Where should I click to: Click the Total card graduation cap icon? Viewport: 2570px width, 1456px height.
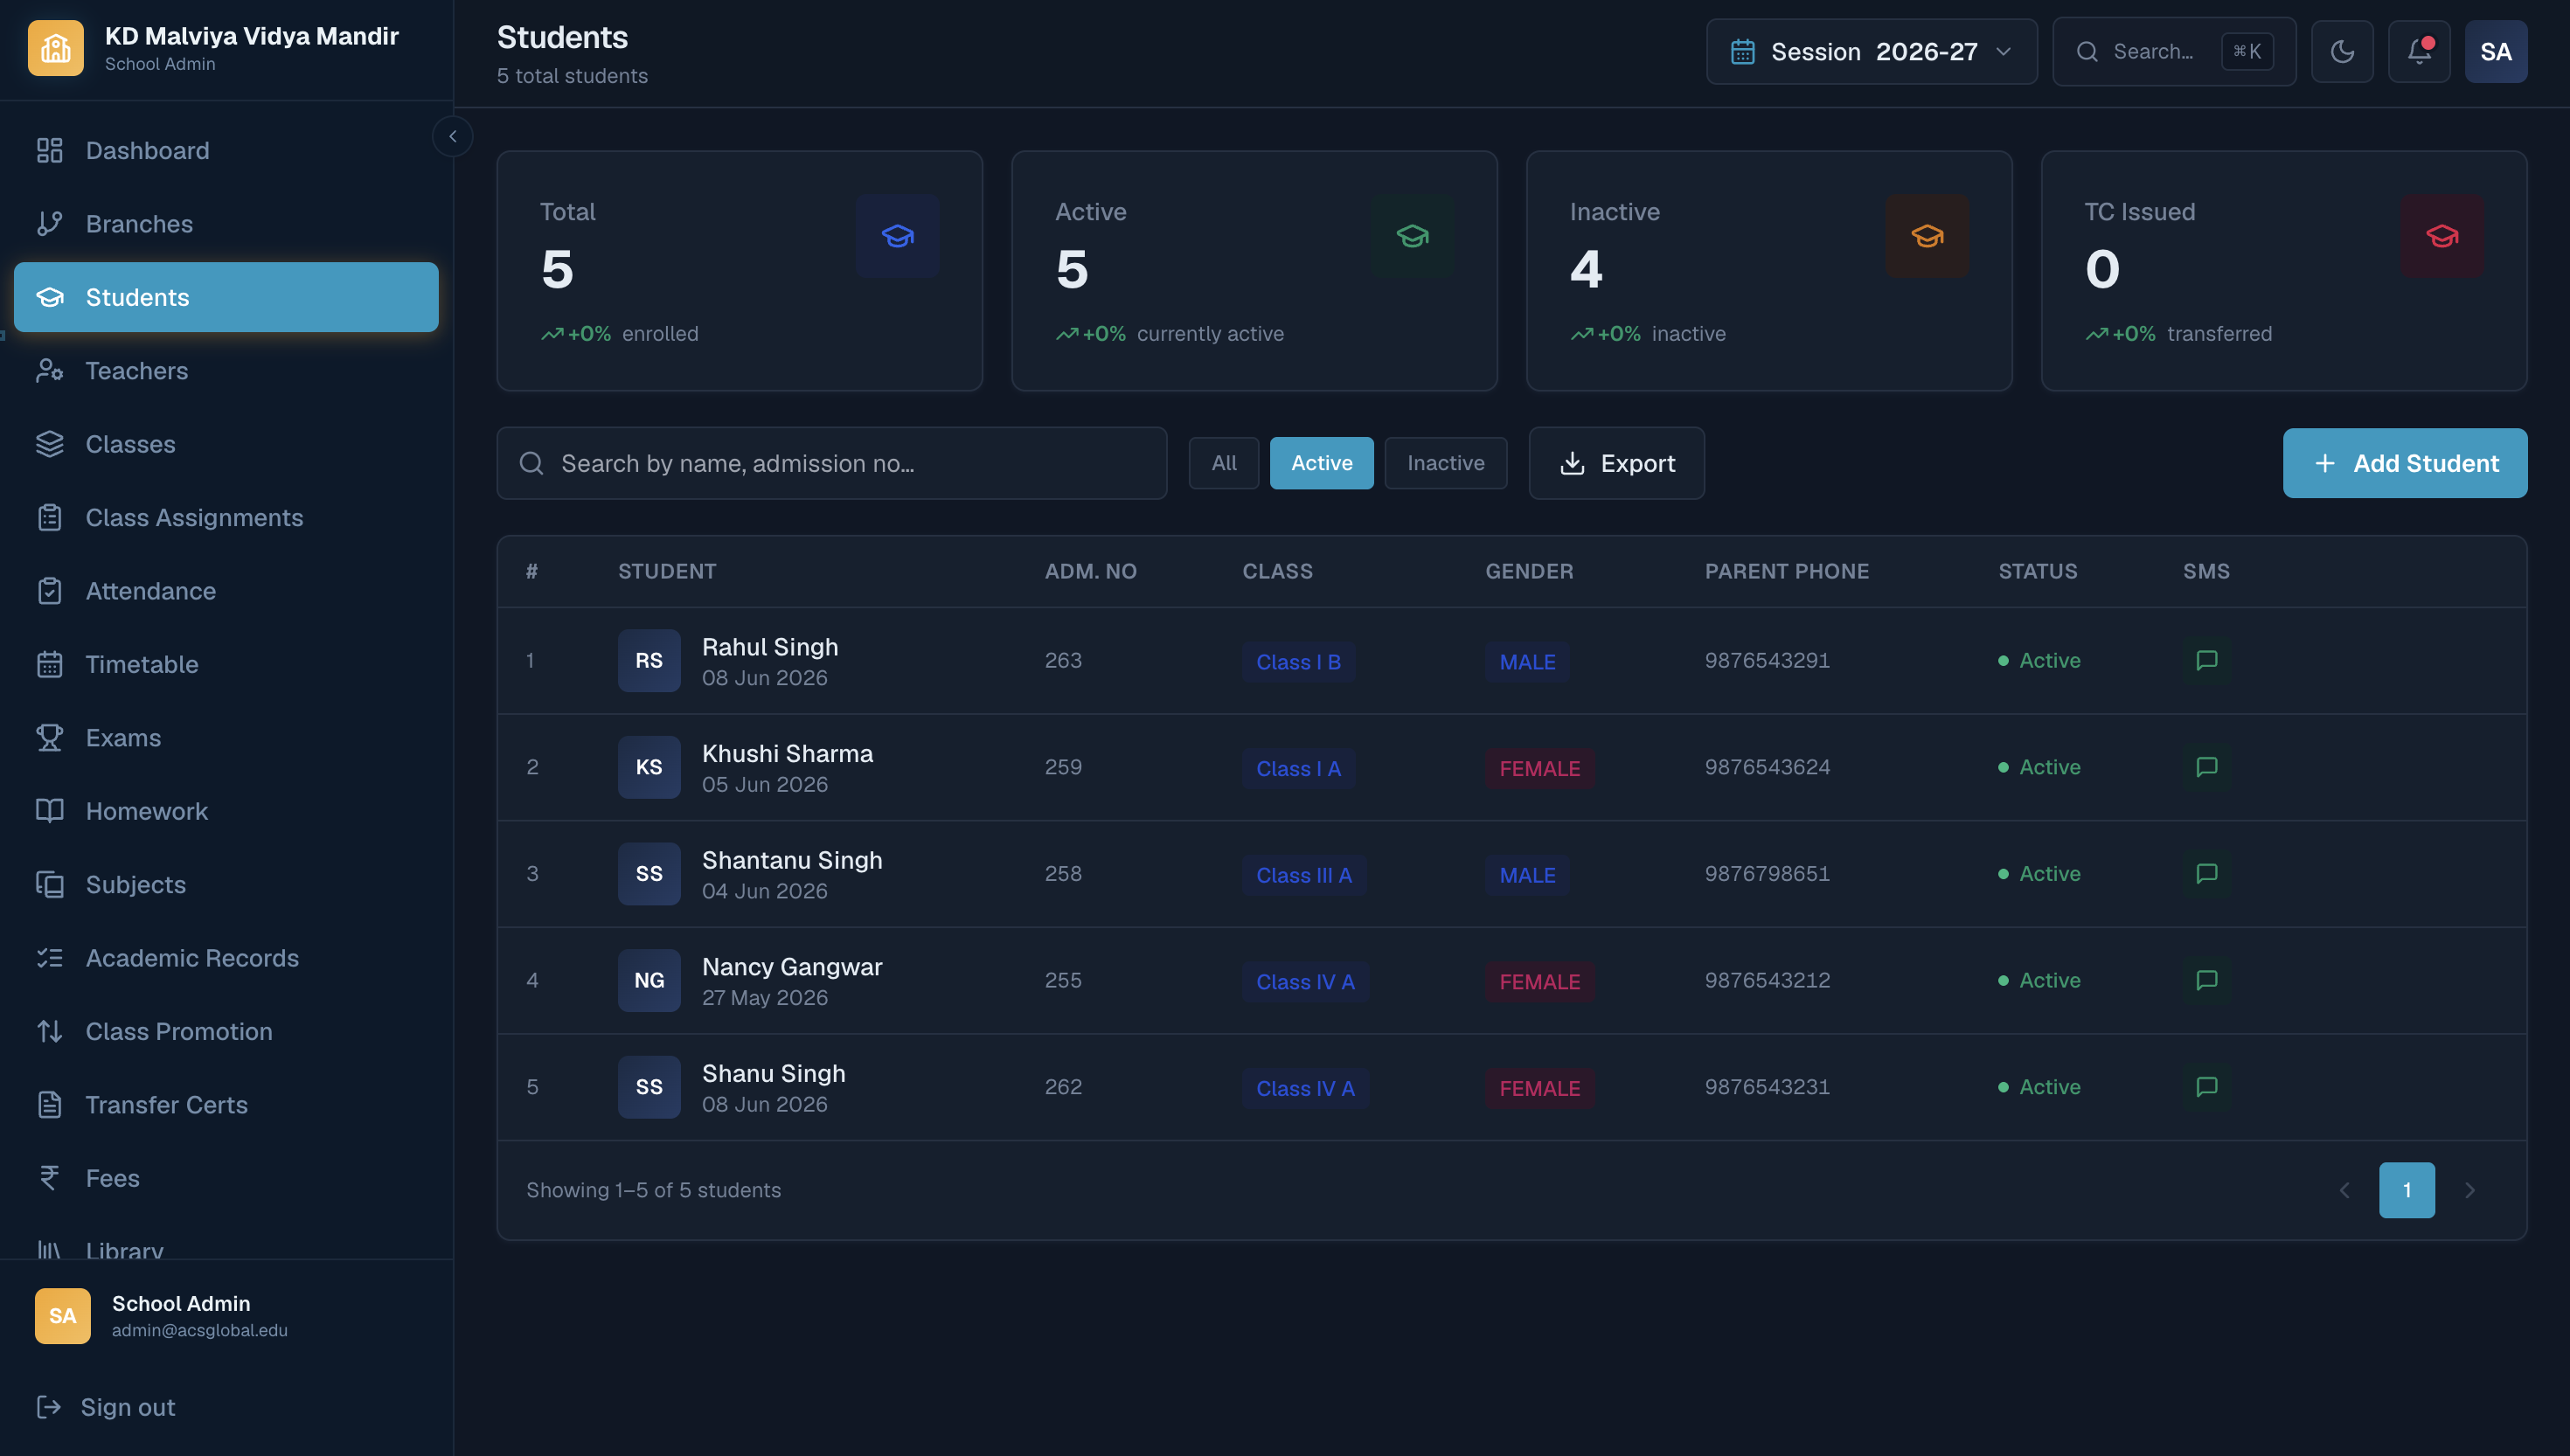coord(897,236)
